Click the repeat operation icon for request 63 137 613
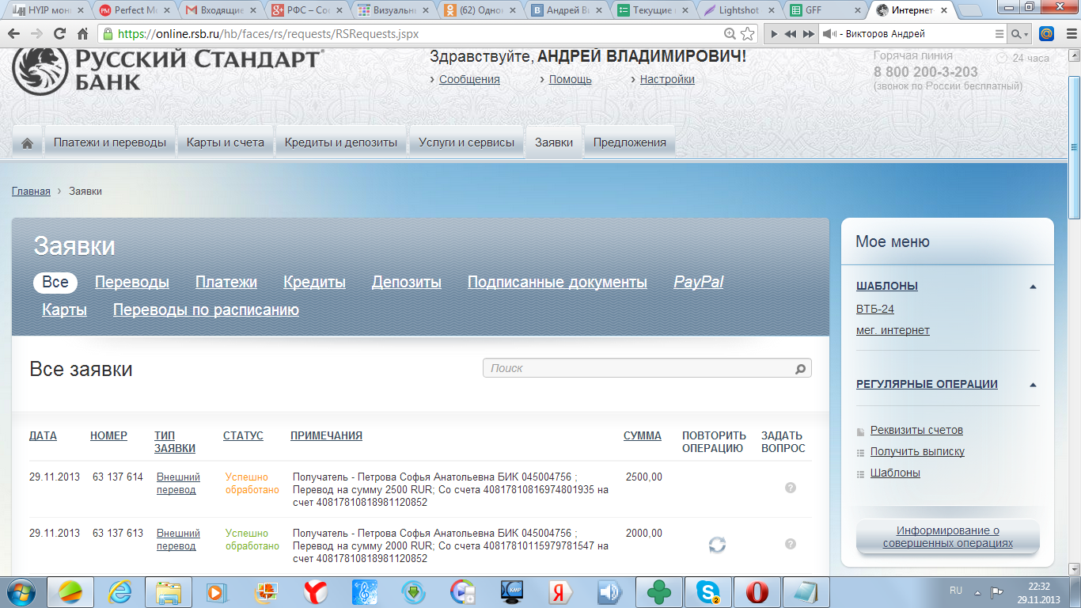The width and height of the screenshot is (1081, 608). pyautogui.click(x=717, y=544)
